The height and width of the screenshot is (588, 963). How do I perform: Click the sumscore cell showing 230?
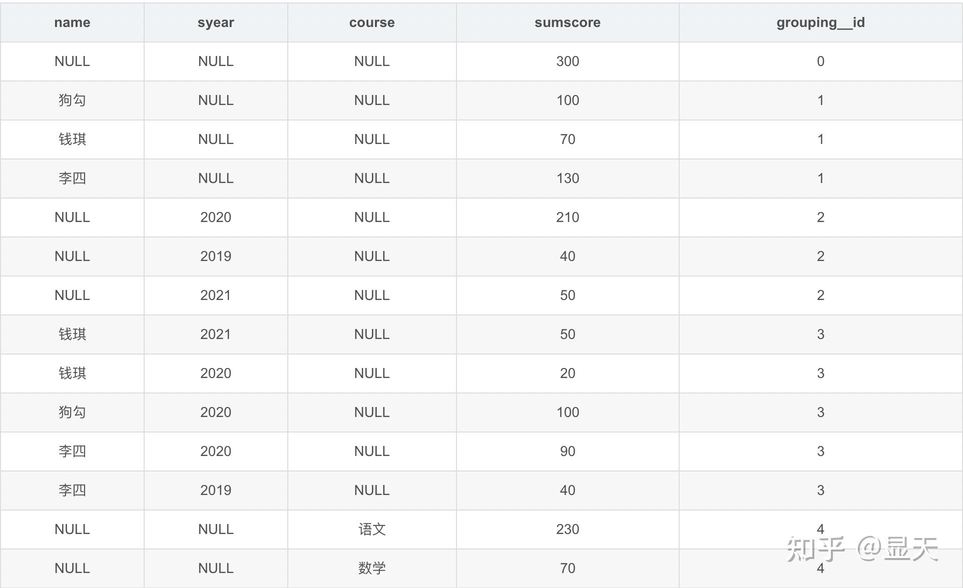567,529
